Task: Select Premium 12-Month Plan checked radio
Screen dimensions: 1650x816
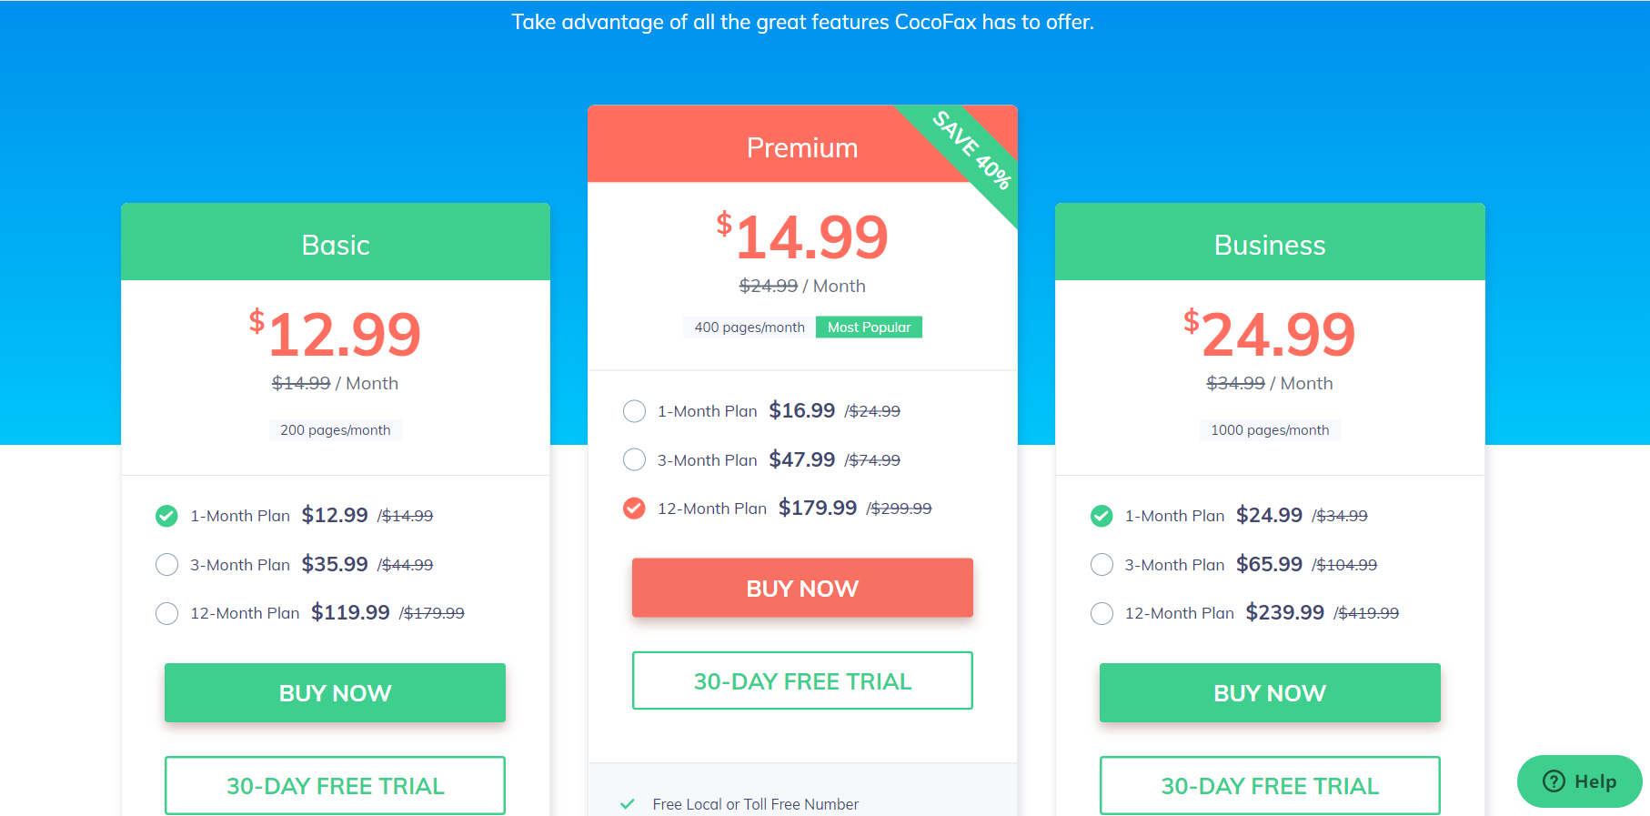Action: click(634, 509)
